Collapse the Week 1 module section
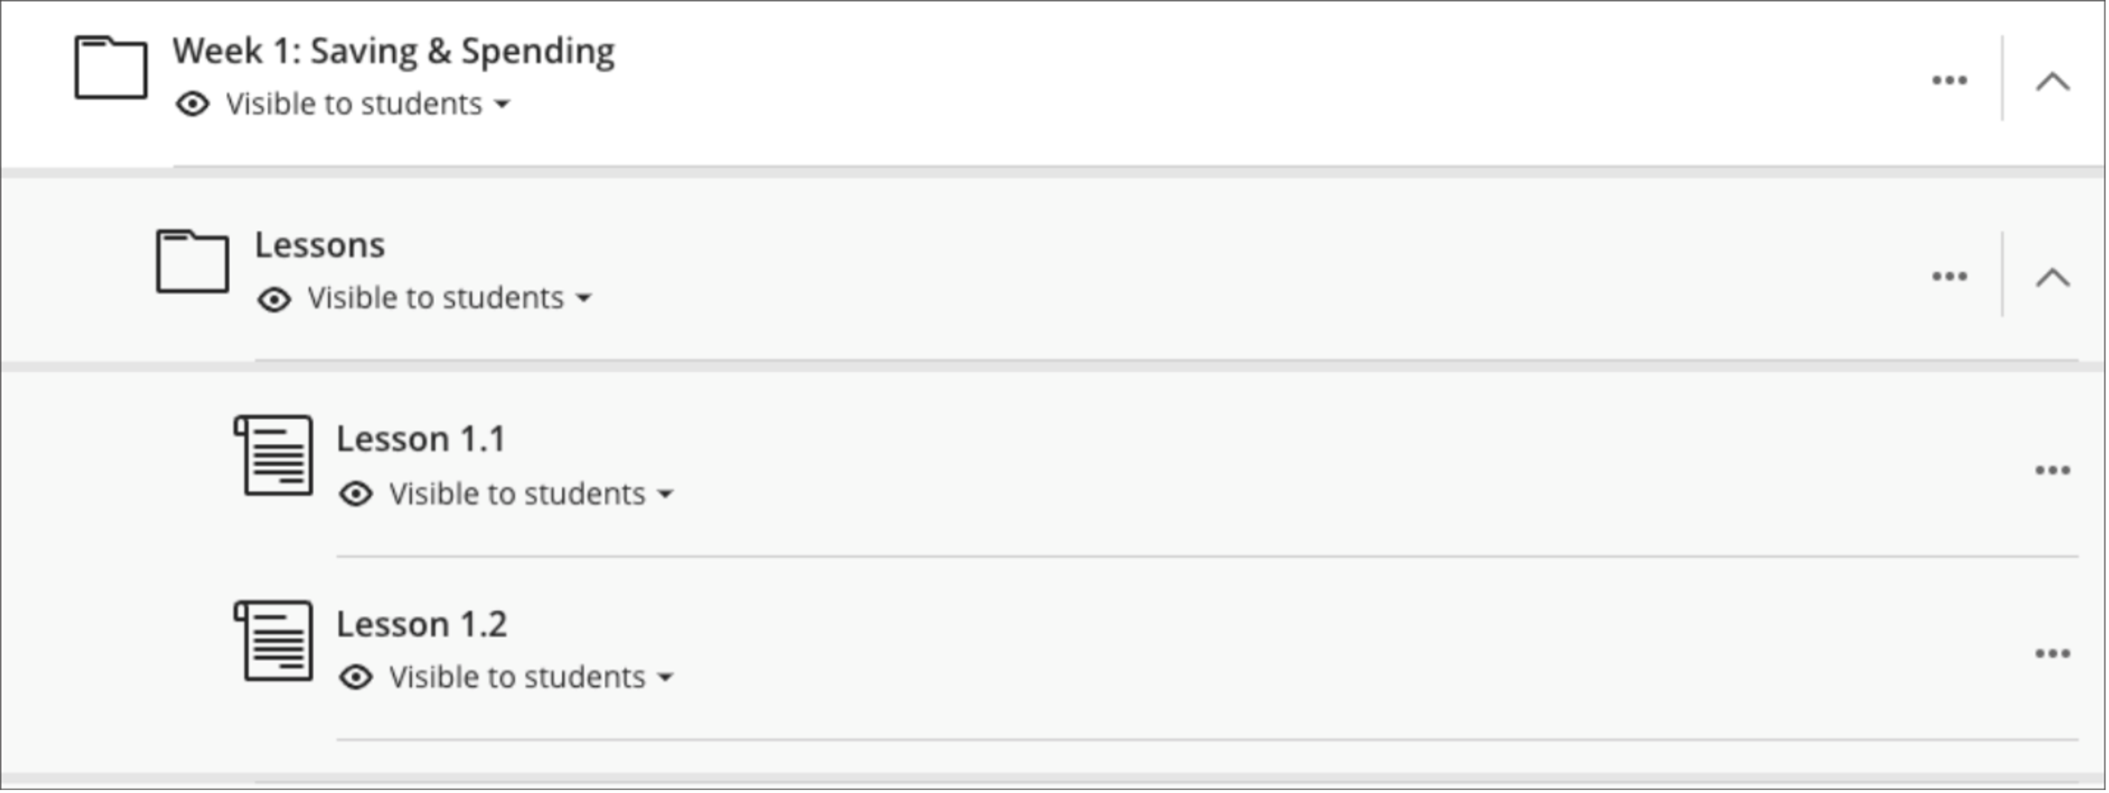Image resolution: width=2109 pixels, height=793 pixels. pos(2051,81)
